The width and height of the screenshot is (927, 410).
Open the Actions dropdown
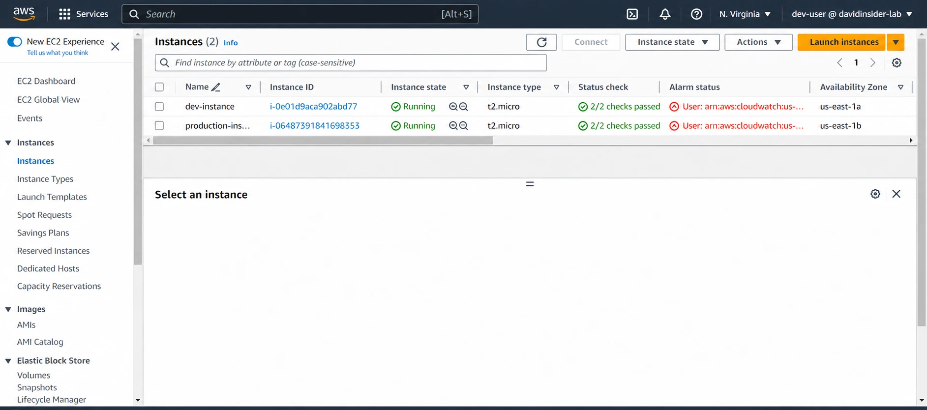[x=758, y=42]
